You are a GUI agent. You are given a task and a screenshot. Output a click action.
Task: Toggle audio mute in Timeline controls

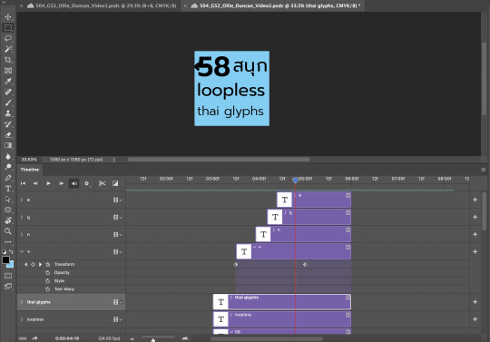click(x=74, y=183)
